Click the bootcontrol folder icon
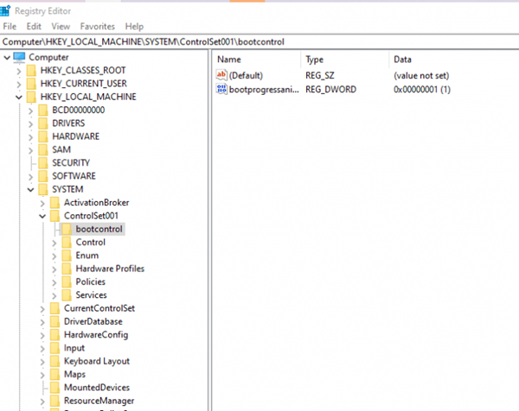The height and width of the screenshot is (411, 519). [x=67, y=229]
